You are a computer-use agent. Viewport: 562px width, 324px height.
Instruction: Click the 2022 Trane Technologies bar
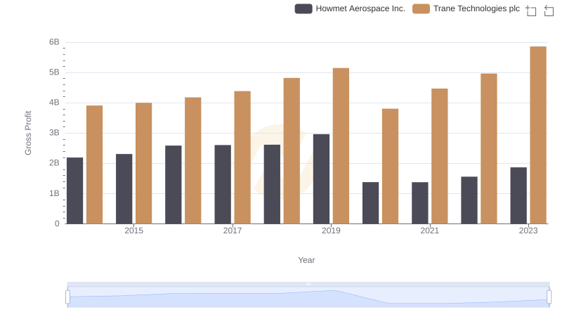coord(489,149)
